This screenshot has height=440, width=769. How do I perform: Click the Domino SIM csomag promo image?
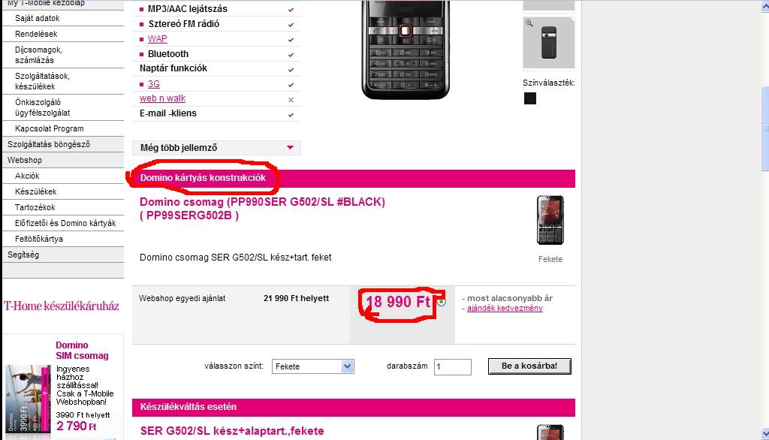tap(28, 399)
